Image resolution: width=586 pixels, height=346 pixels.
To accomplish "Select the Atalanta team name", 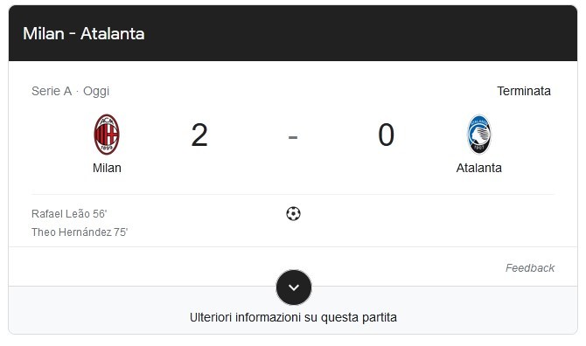I will 479,168.
